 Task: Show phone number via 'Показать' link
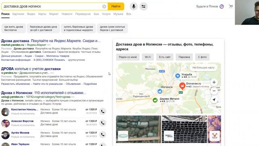pyautogui.click(x=59, y=60)
